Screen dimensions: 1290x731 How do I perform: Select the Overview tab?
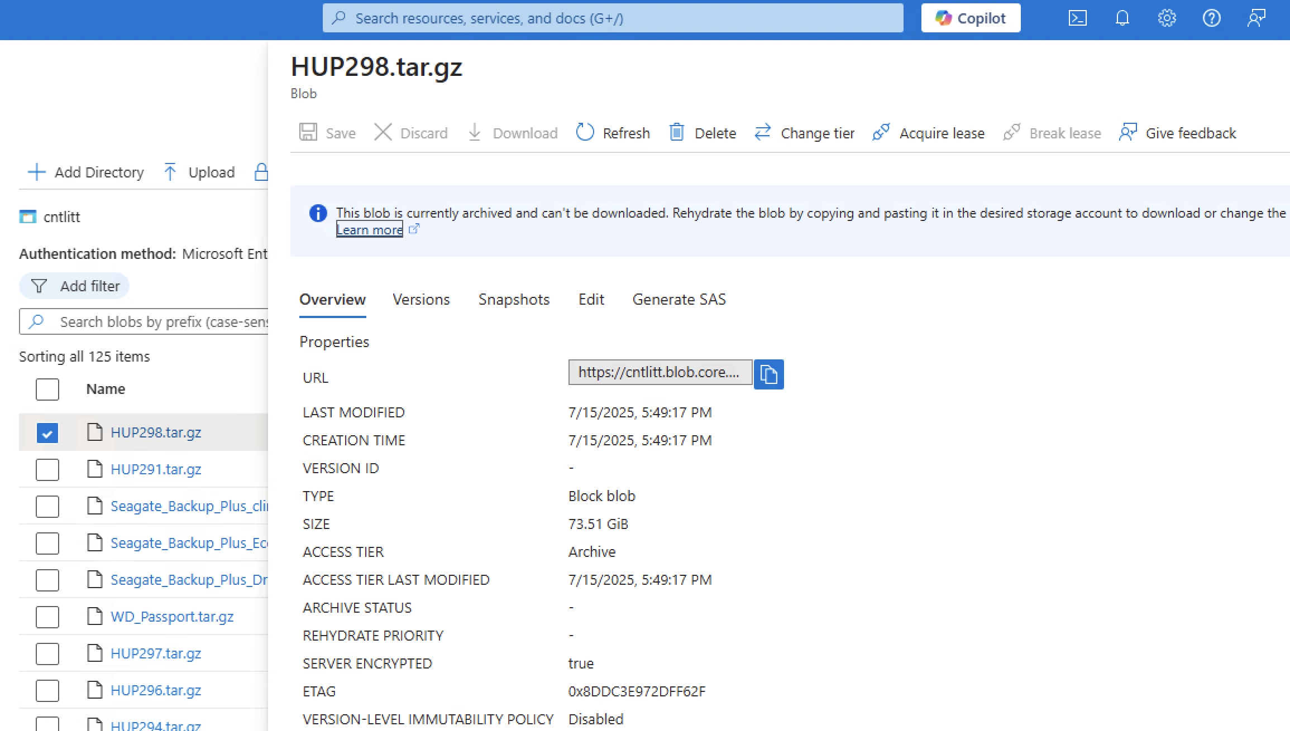tap(332, 300)
